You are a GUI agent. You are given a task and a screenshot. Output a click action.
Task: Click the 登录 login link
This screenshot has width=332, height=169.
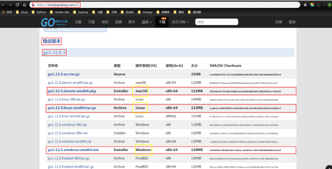(292, 22)
